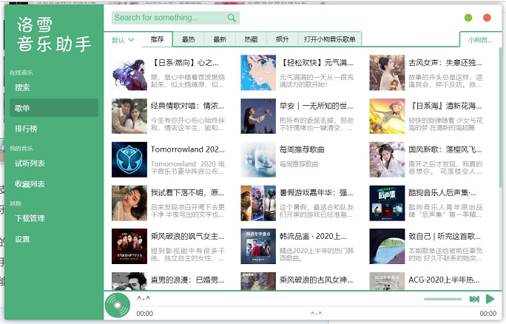Viewport: 506px width, 324px height.
Task: Click the 洛雪音乐助手 app logo
Action: pyautogui.click(x=54, y=35)
